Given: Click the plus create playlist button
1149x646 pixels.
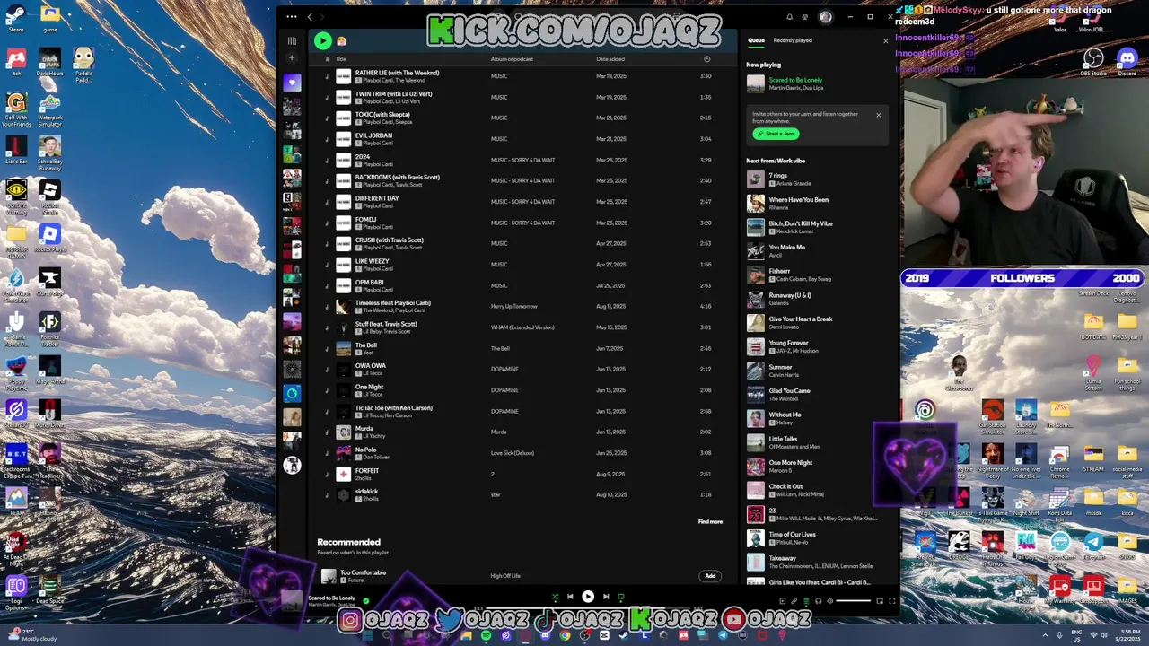Looking at the screenshot, I should tap(292, 58).
